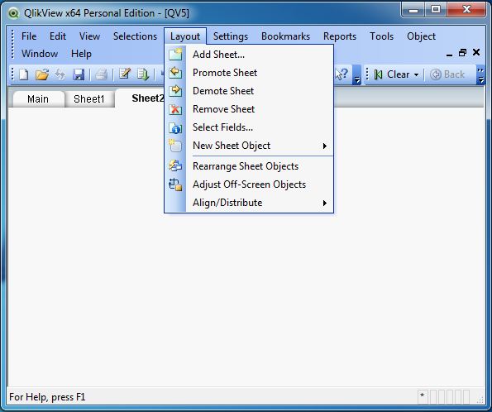The image size is (492, 412).
Task: Switch to the Sheet1 tab
Action: click(88, 99)
